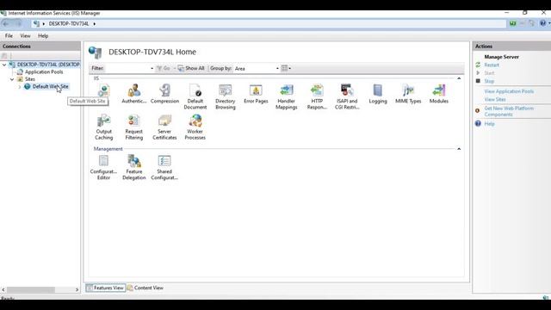Open the Help menu
This screenshot has height=310, width=551.
43,36
